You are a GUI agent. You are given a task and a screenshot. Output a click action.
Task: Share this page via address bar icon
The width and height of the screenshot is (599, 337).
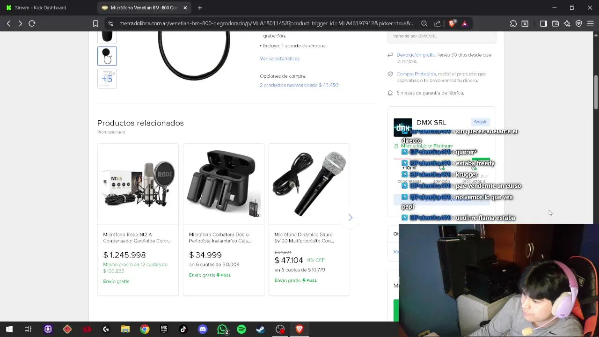(437, 23)
